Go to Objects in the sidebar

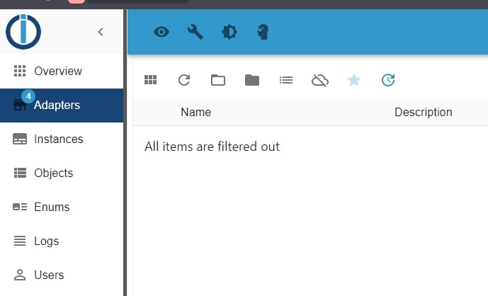[62, 173]
